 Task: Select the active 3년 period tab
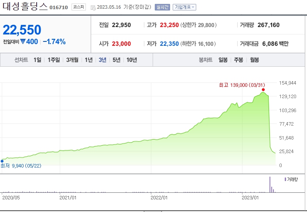[x=102, y=60]
